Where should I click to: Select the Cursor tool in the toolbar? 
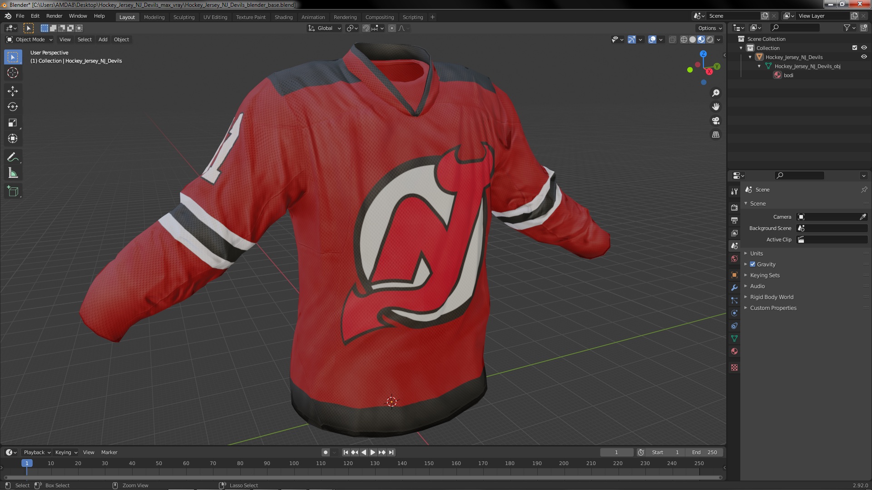(13, 73)
